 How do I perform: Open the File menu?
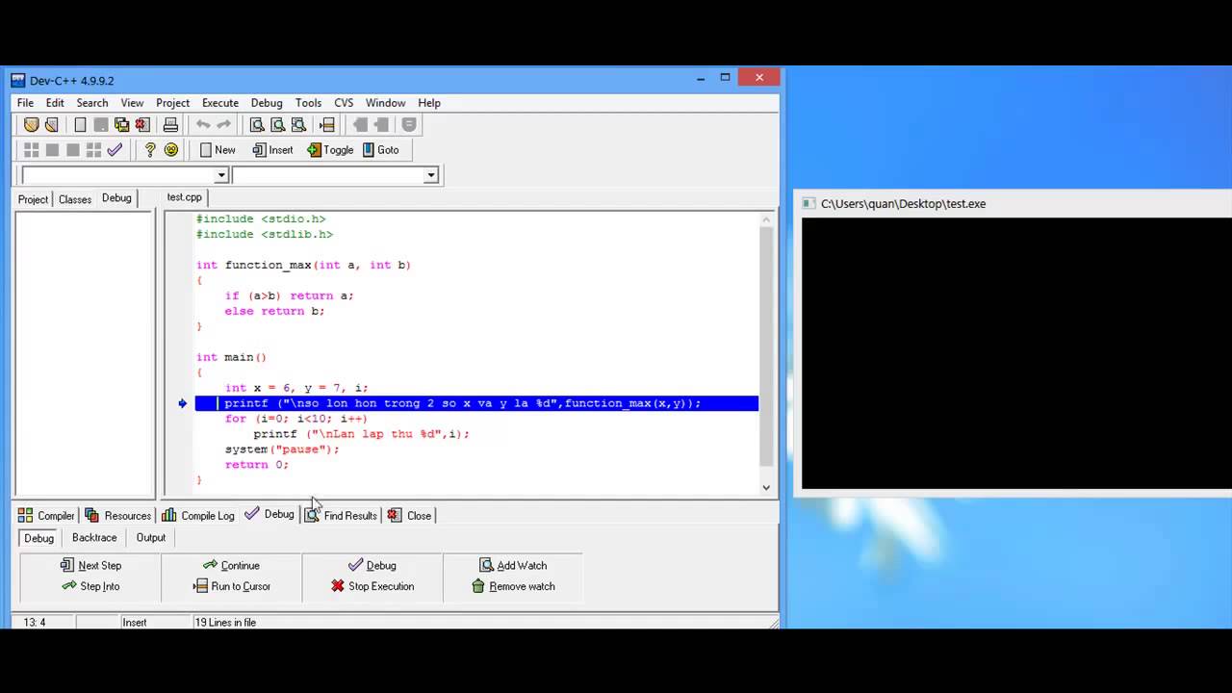click(x=25, y=103)
